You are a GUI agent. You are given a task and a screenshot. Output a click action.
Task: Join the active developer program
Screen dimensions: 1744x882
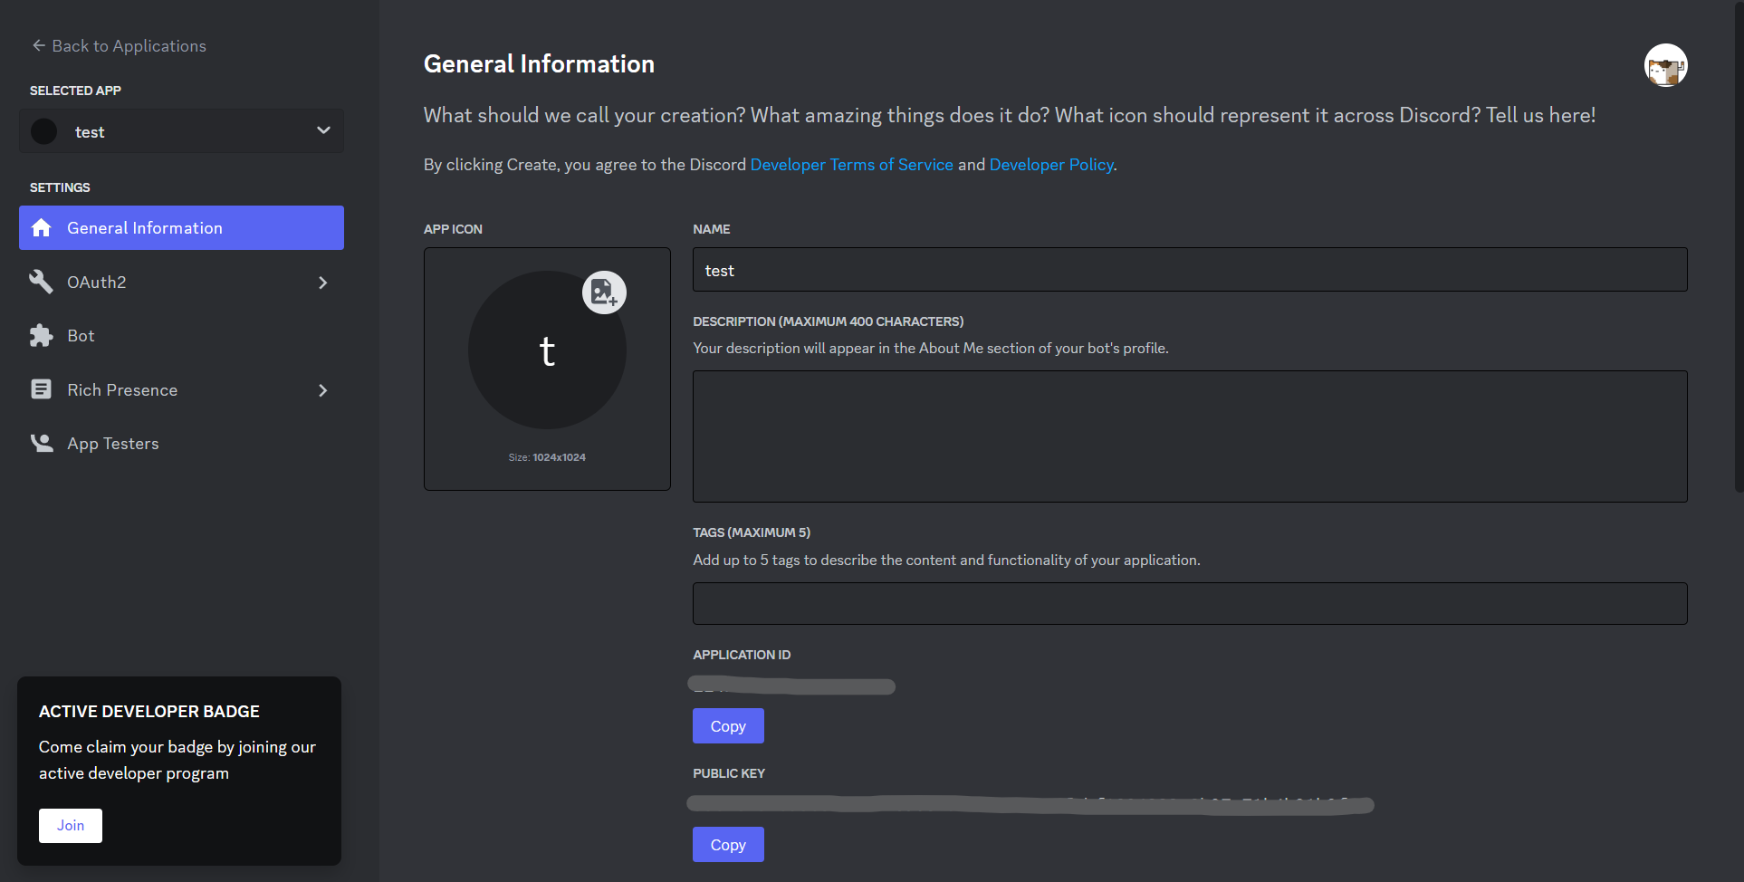pos(71,826)
